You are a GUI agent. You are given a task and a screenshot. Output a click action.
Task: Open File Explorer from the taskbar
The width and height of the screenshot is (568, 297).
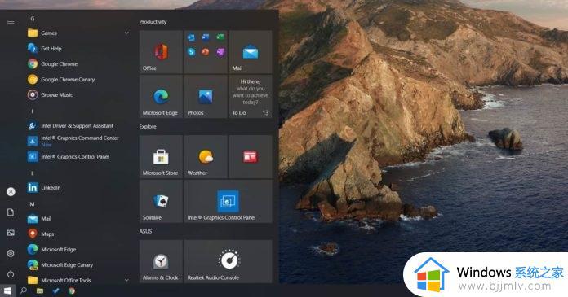pyautogui.click(x=40, y=290)
